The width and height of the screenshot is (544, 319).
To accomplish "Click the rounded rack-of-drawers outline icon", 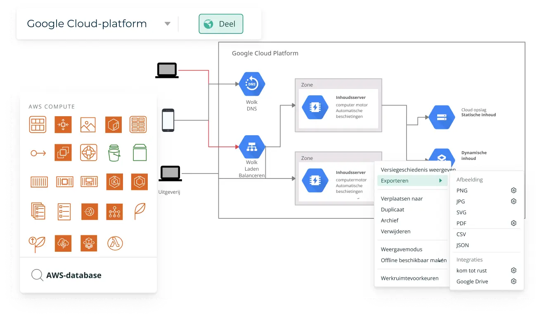I will [x=138, y=124].
